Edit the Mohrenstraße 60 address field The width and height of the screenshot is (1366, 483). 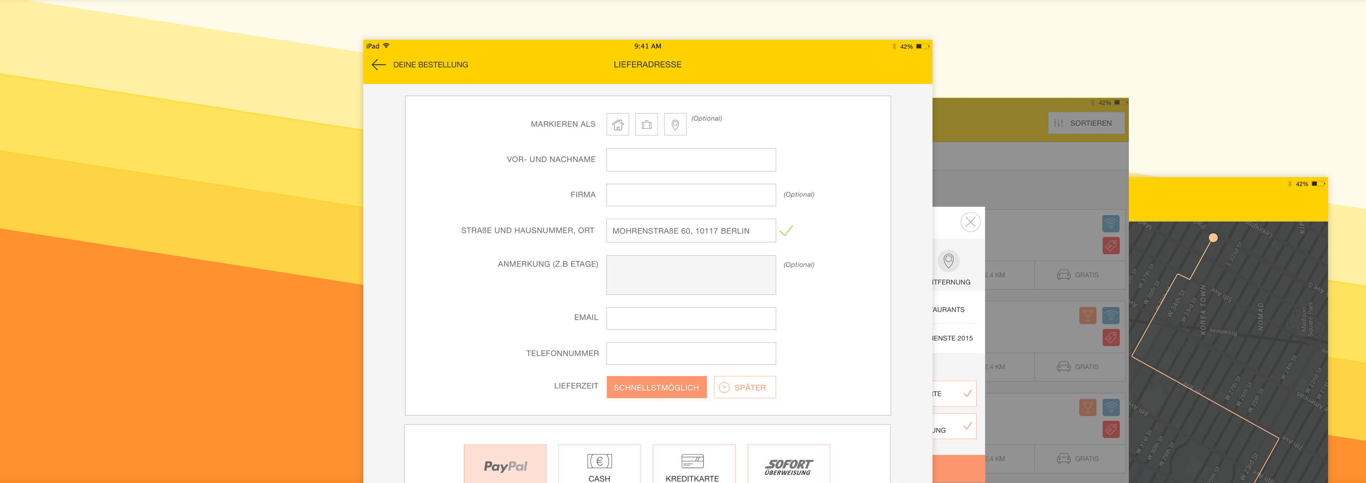point(691,231)
